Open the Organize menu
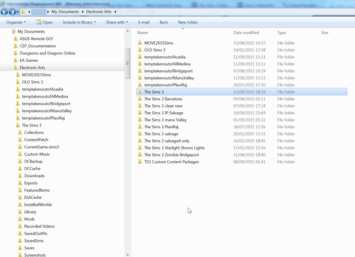The width and height of the screenshot is (355, 257). pyautogui.click(x=16, y=22)
